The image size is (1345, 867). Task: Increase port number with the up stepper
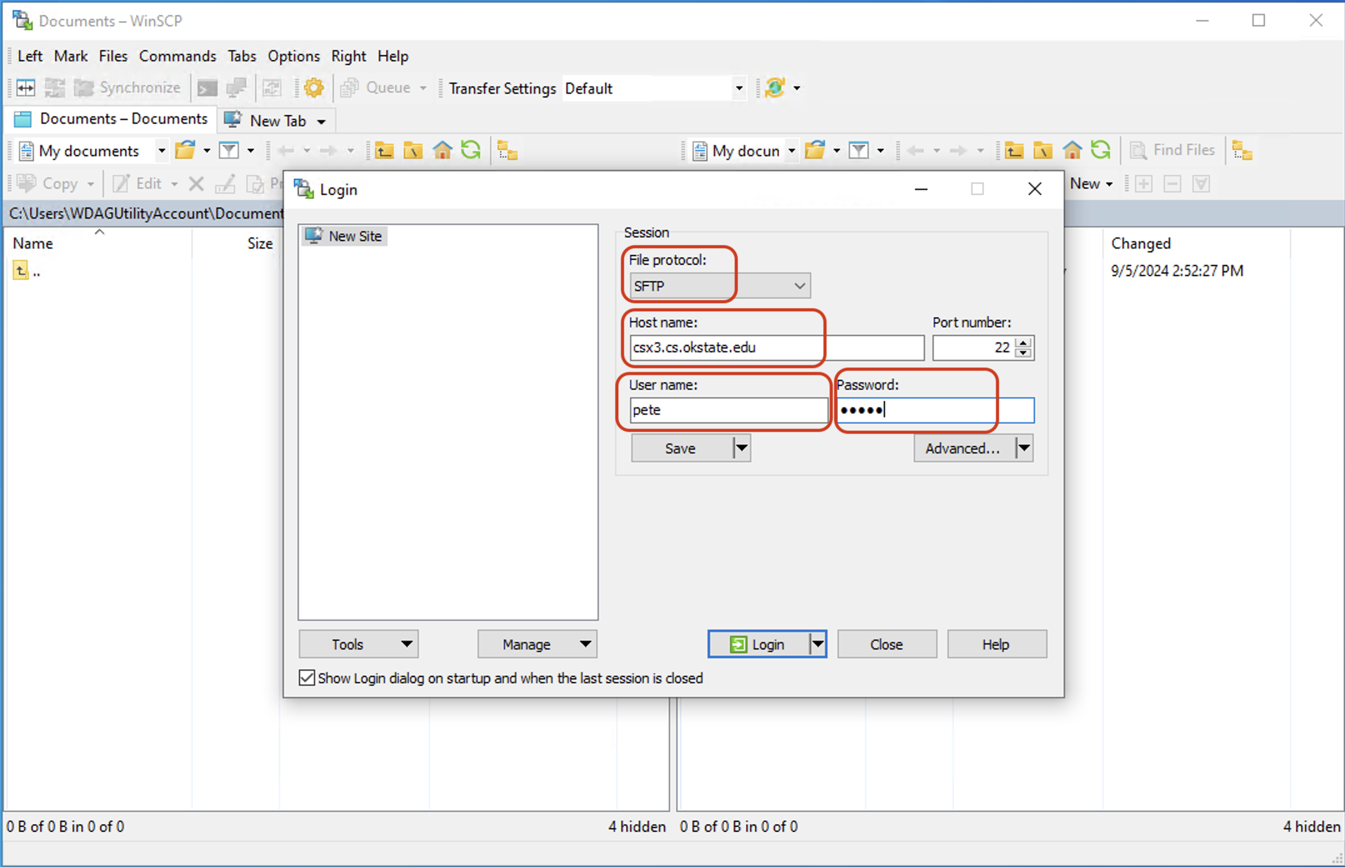click(1022, 344)
